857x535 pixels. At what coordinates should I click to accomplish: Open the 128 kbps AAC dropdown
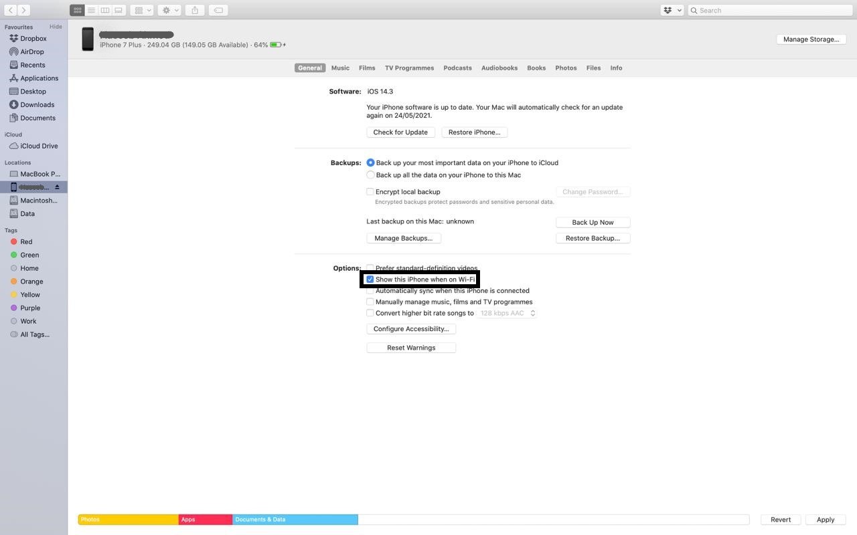pyautogui.click(x=506, y=312)
